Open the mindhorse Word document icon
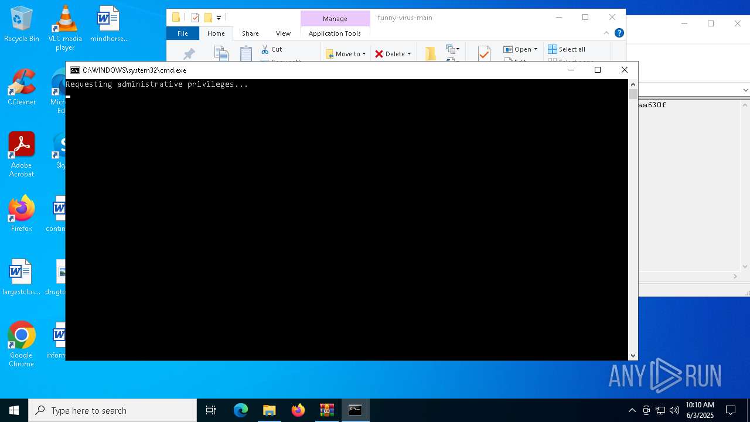Viewport: 750px width, 422px height. click(x=109, y=23)
